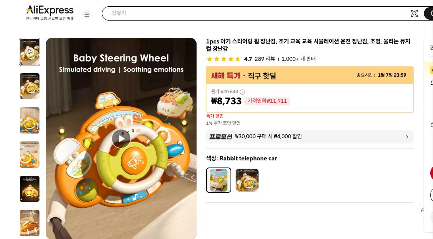Click the 가격인하 discount tag
Image resolution: width=433 pixels, height=239 pixels.
267,101
